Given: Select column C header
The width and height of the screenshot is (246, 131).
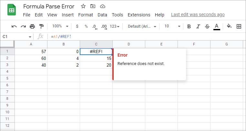Looking at the screenshot, I should (96, 44).
